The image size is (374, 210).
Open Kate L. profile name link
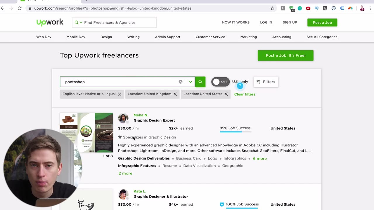pos(140,191)
